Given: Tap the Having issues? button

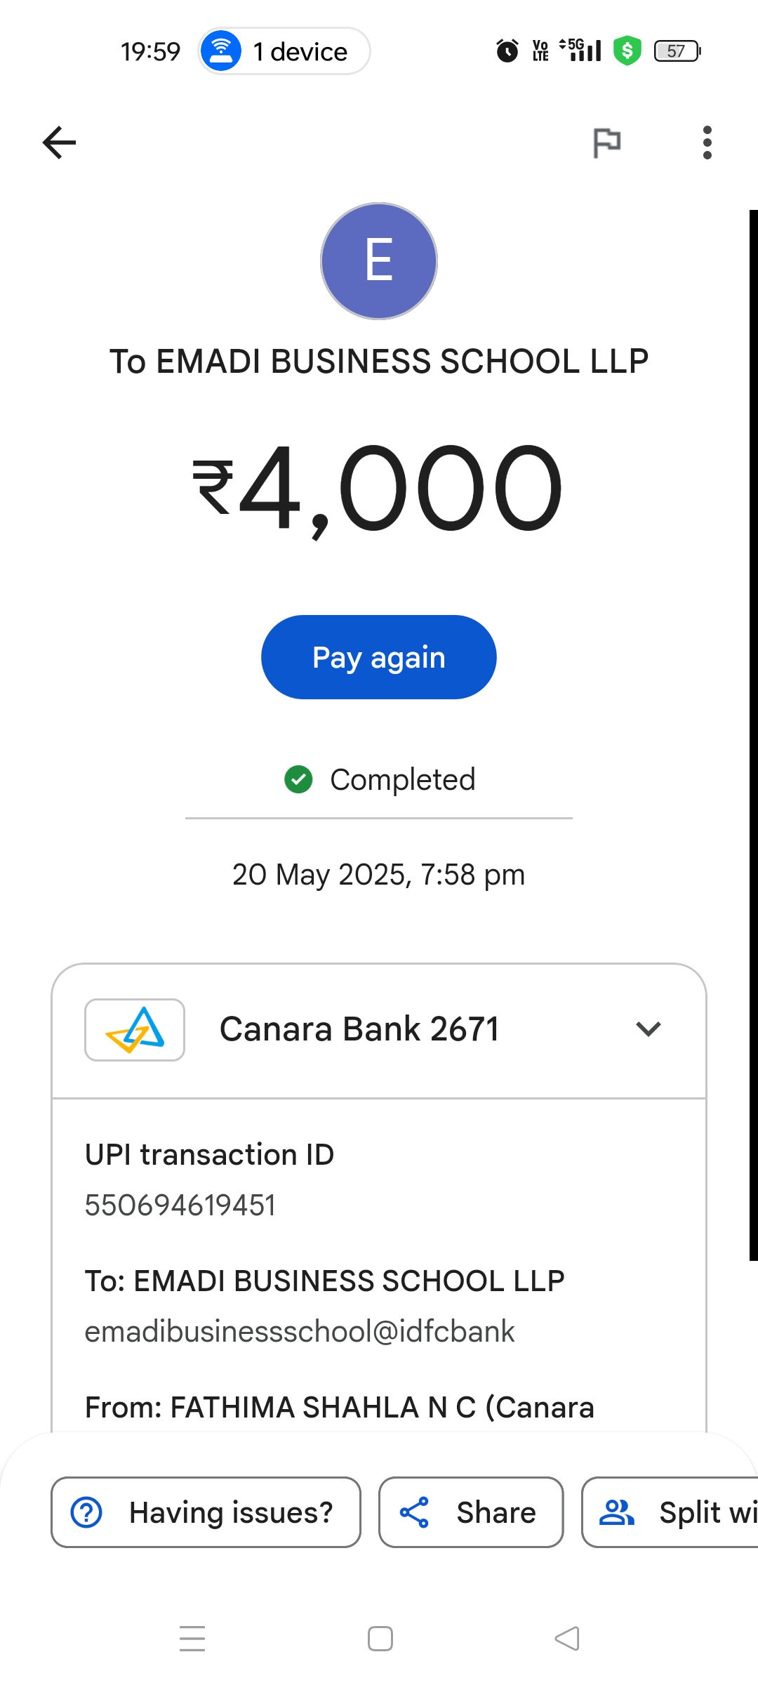Looking at the screenshot, I should click(206, 1512).
